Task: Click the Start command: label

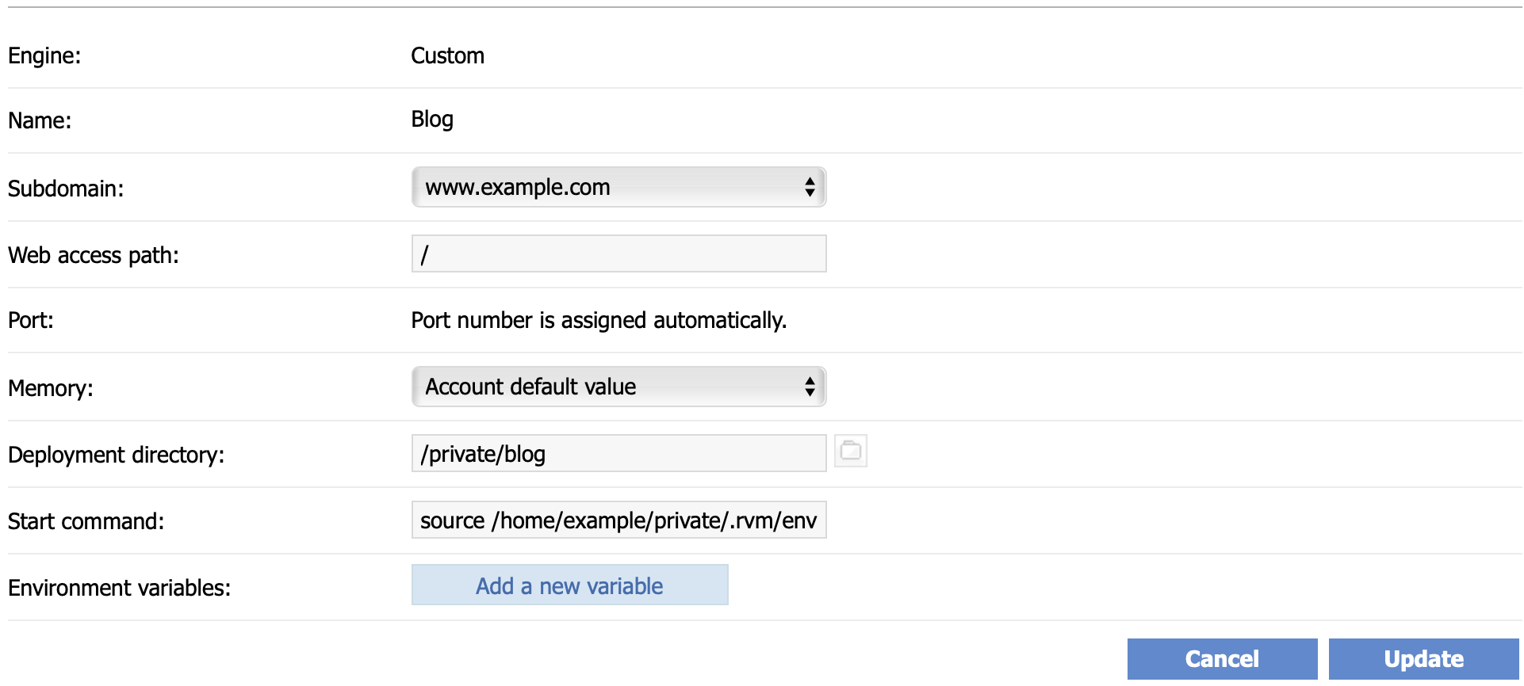Action: [86, 521]
